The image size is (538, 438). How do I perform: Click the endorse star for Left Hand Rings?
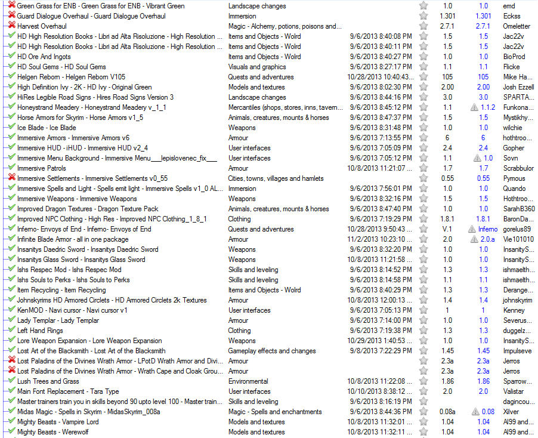tap(423, 330)
